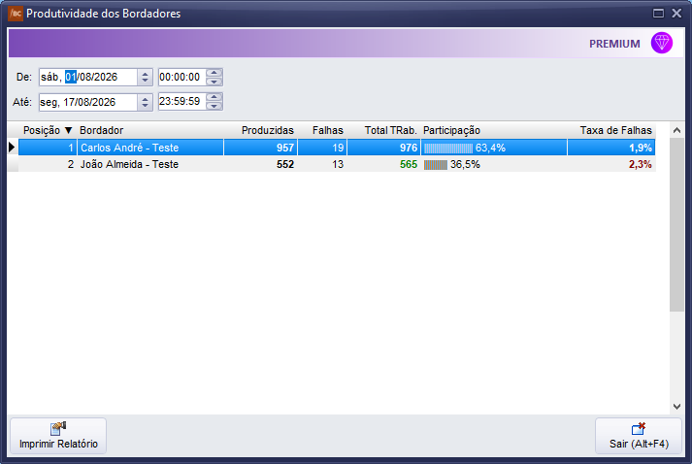Click the scrollbar up arrow
This screenshot has height=464, width=692.
[x=676, y=130]
